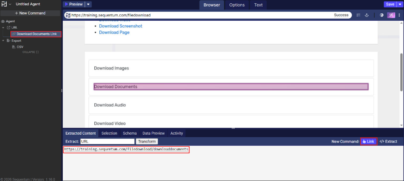The width and height of the screenshot is (404, 181).
Task: Select the Download Documents Link command
Action: 36,34
